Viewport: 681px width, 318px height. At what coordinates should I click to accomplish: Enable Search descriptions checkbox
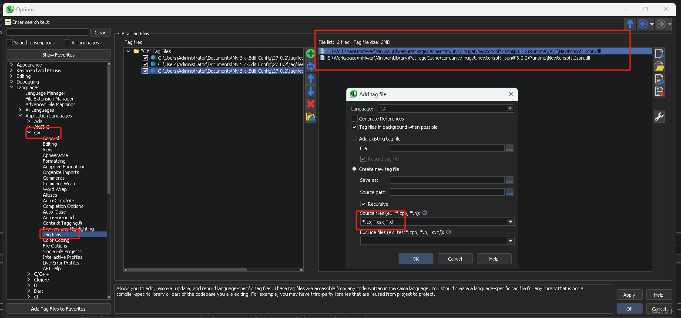[10, 43]
